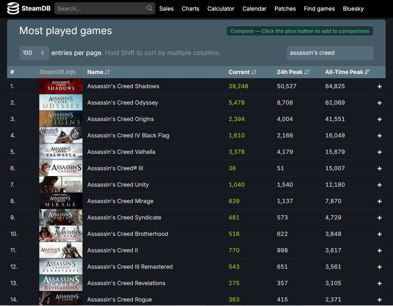Add Assassin's Creed Syndicate to comparison
The width and height of the screenshot is (393, 306).
(x=380, y=218)
